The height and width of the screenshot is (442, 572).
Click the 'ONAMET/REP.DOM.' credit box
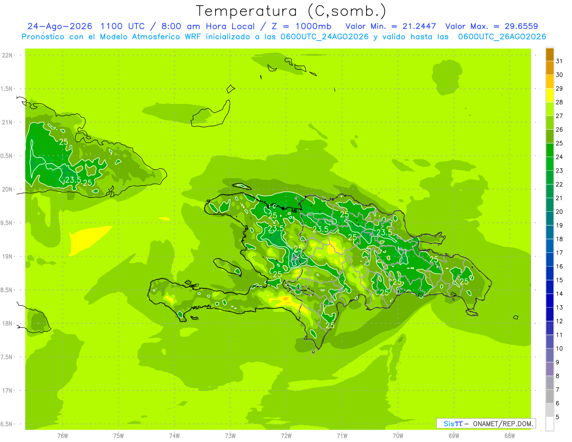pyautogui.click(x=486, y=423)
